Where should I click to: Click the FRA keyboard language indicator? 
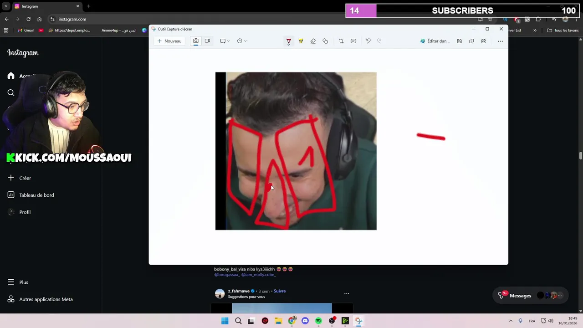[x=532, y=321]
